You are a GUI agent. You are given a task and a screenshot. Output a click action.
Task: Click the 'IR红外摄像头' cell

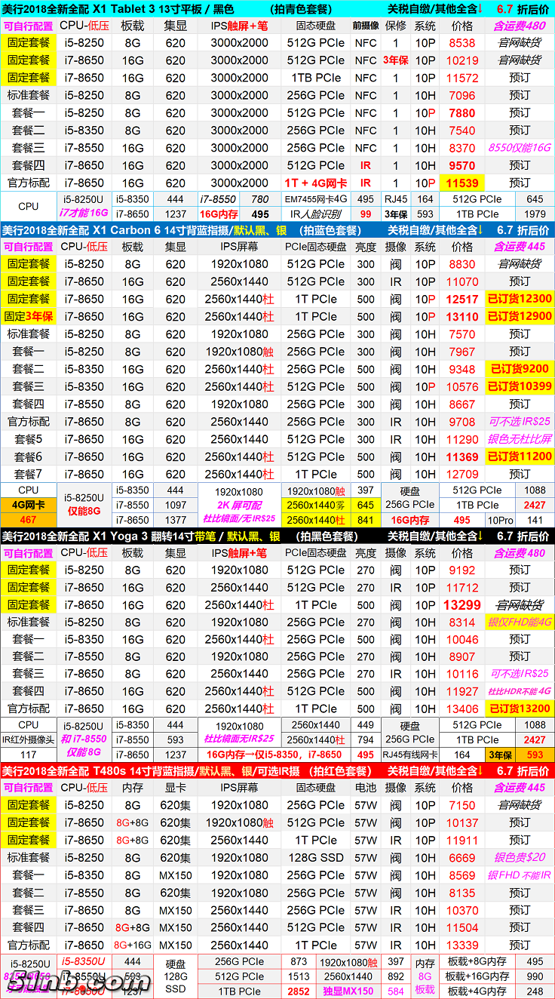(29, 740)
